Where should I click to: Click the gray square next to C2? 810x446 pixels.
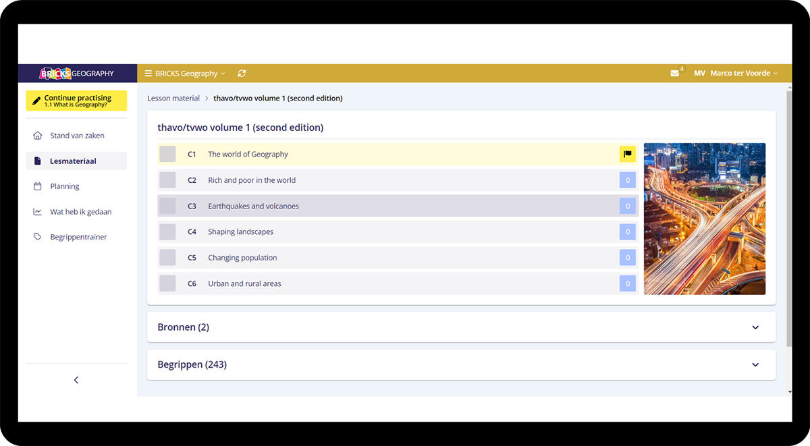pyautogui.click(x=167, y=180)
